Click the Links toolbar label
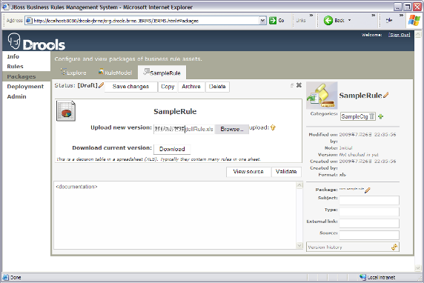The width and height of the screenshot is (424, 283). [301, 20]
